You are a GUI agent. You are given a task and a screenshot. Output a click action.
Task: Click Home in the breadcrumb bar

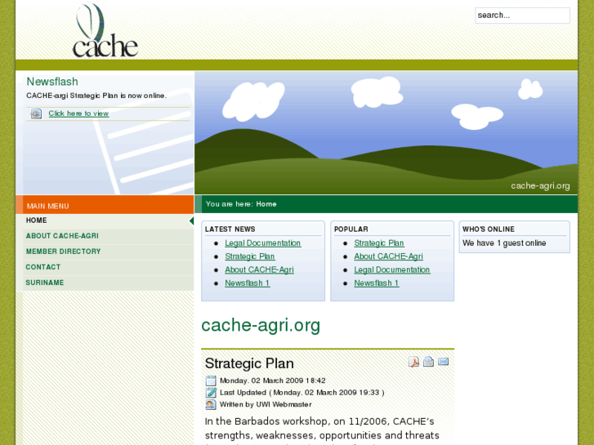[x=266, y=204]
